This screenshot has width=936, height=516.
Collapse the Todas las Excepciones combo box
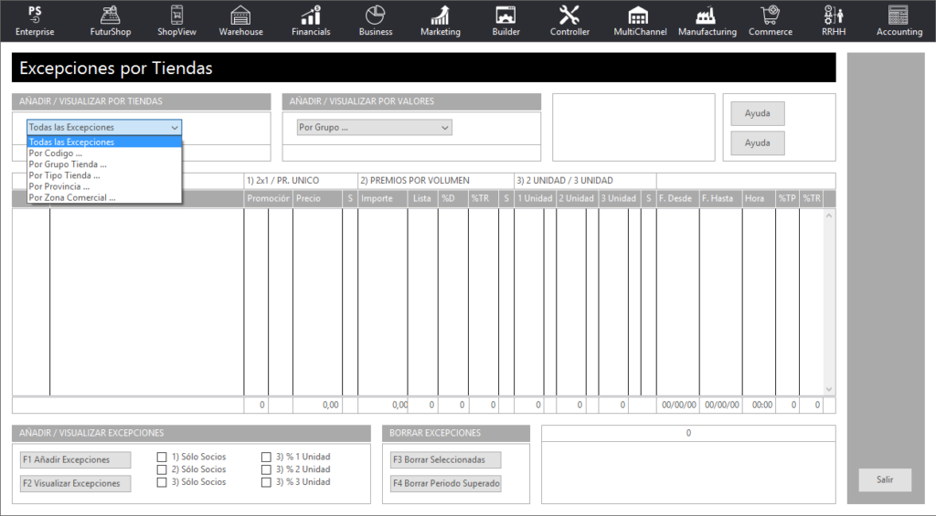pos(175,128)
